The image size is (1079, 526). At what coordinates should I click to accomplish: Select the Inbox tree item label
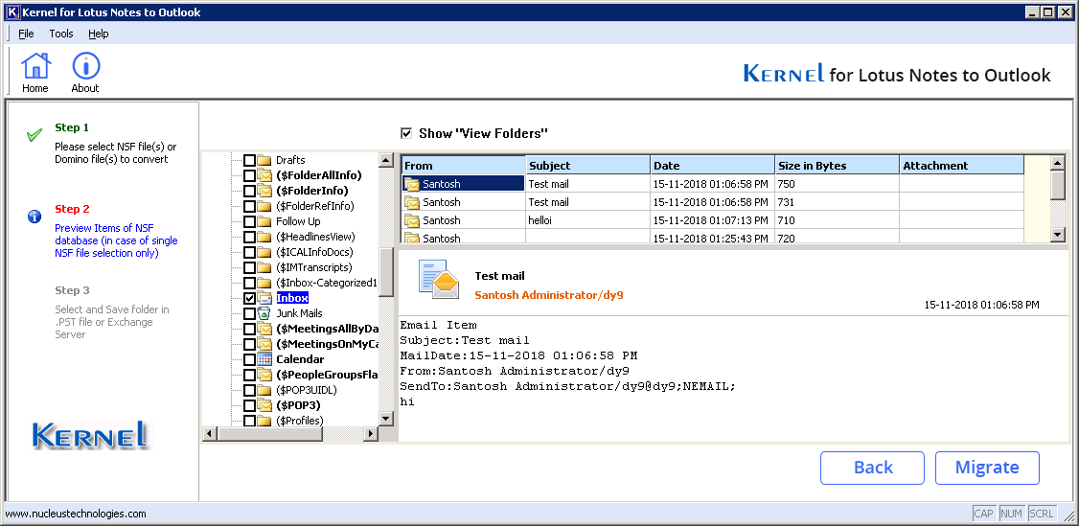292,298
